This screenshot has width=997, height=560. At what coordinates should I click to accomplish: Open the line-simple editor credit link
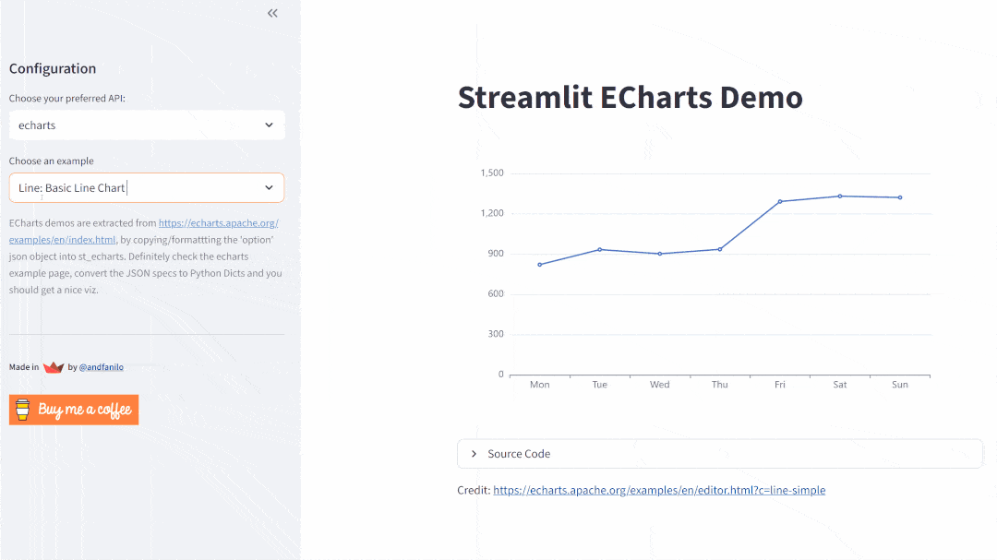pyautogui.click(x=659, y=490)
